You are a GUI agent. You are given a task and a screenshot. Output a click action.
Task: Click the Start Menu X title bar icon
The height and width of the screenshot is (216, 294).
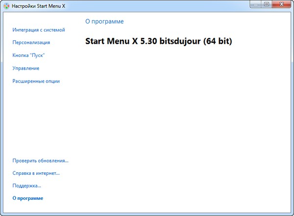click(6, 6)
